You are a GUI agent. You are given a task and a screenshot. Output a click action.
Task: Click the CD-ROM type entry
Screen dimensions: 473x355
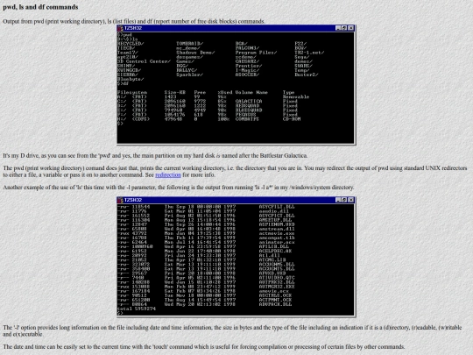[292, 119]
